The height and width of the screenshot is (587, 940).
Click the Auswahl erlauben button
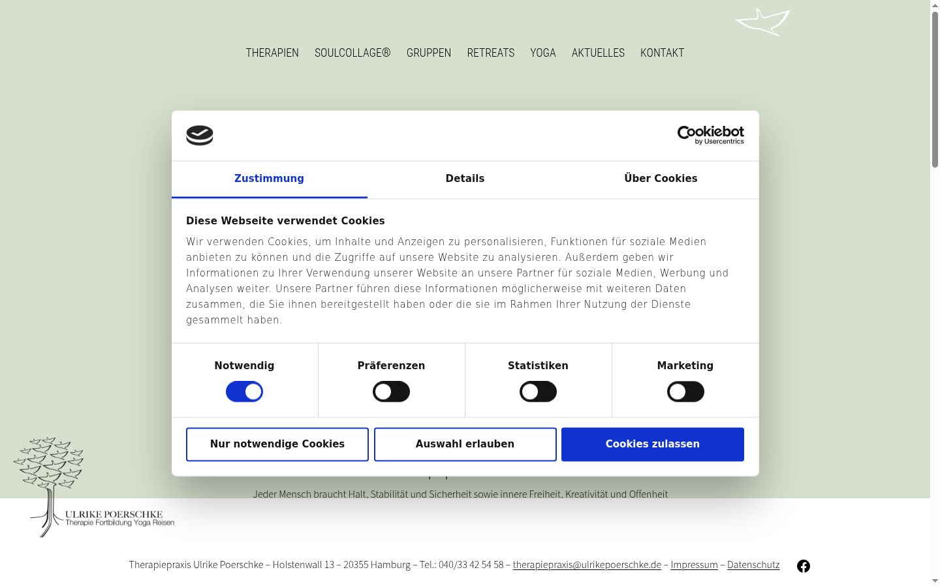465,444
